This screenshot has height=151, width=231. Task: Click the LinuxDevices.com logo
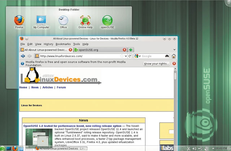click(x=60, y=76)
